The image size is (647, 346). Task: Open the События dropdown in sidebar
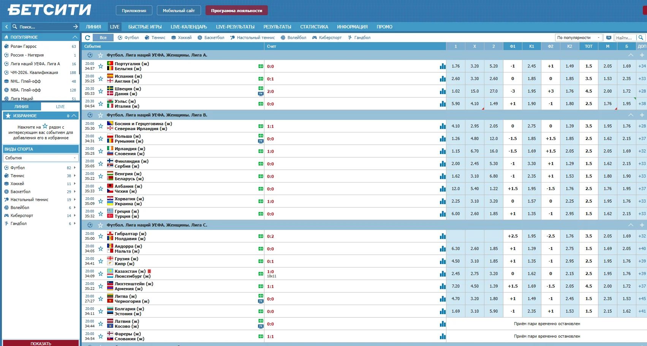click(x=41, y=158)
